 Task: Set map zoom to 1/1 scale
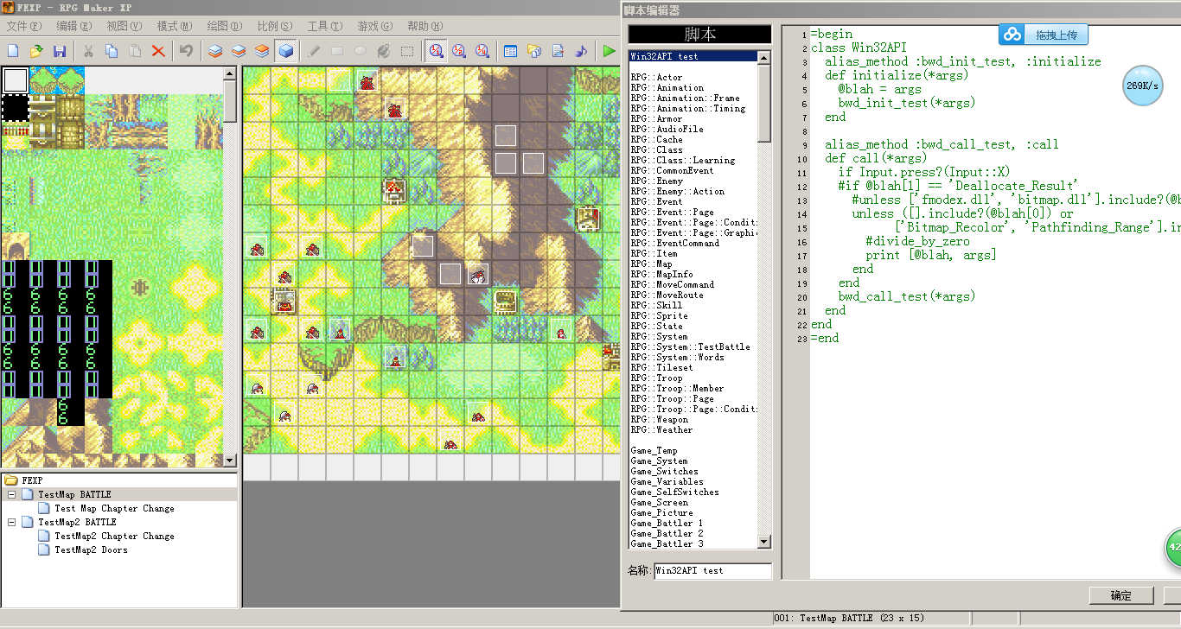tap(436, 51)
